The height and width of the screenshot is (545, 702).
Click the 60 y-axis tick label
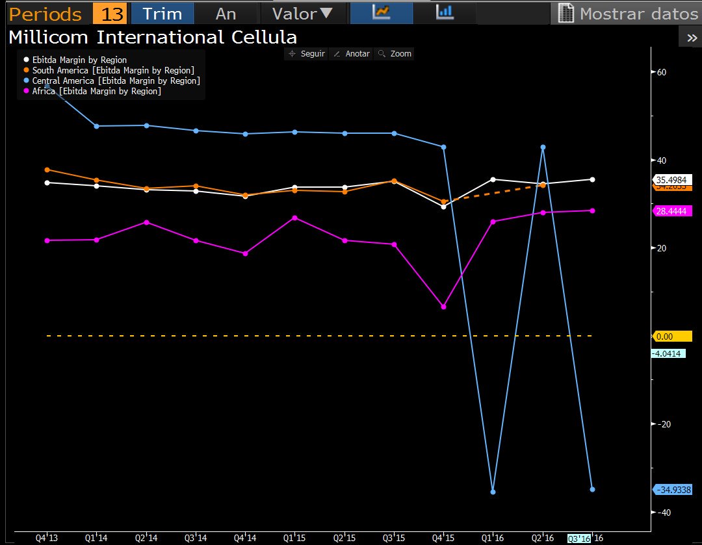(x=661, y=72)
